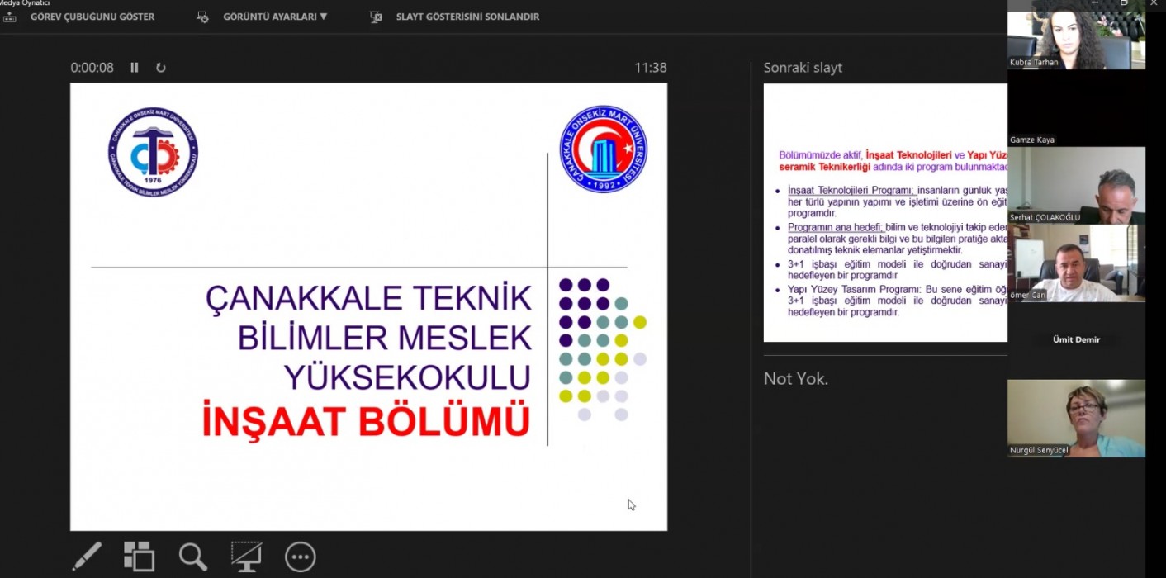The height and width of the screenshot is (578, 1166).
Task: Open more slide show options
Action: (x=301, y=557)
